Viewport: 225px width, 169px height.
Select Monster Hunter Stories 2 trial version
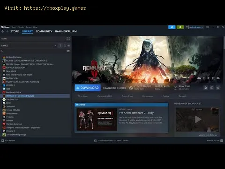click(30, 64)
